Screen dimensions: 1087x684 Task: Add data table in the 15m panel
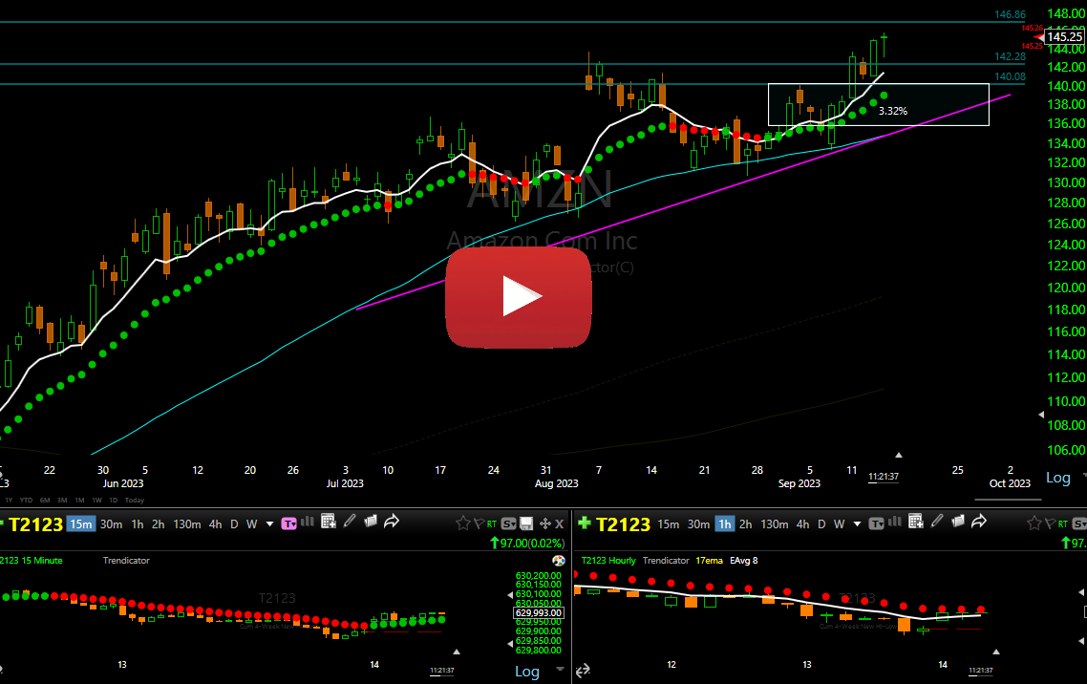(329, 522)
